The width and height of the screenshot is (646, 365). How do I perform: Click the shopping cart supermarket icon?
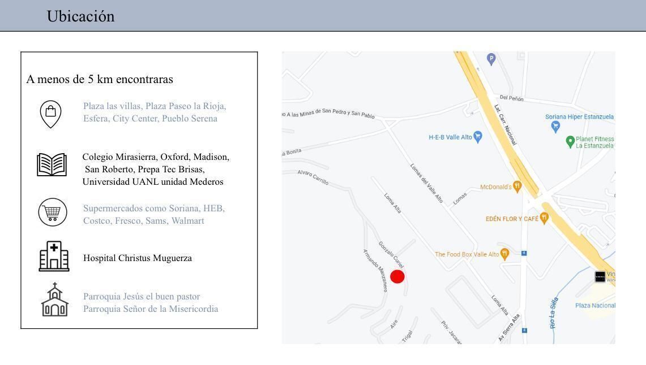coord(53,212)
